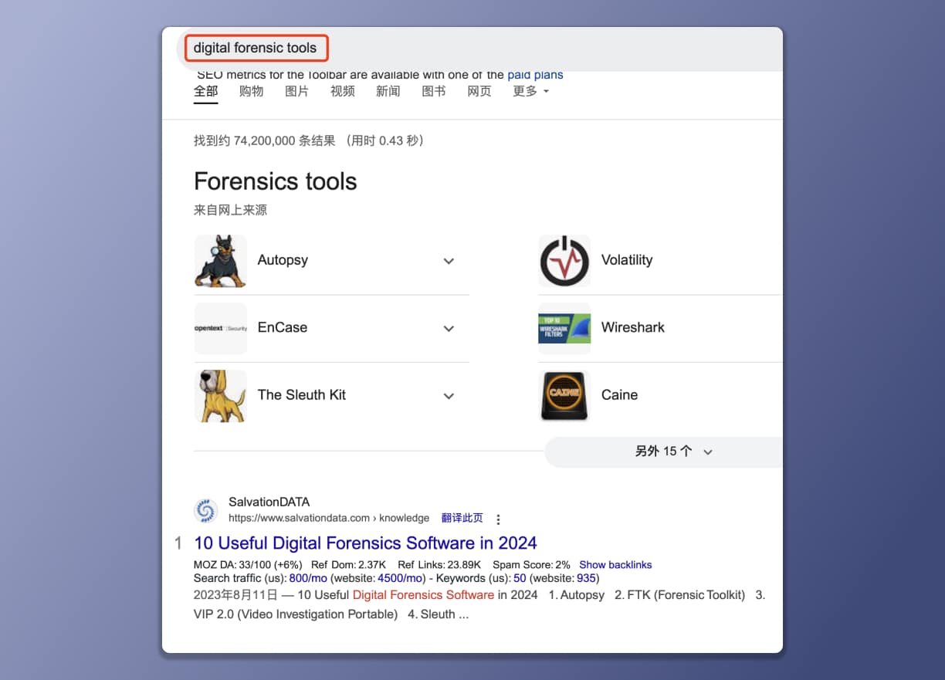Click the MOZ DA: 33/100 metric
945x680 pixels.
(248, 565)
